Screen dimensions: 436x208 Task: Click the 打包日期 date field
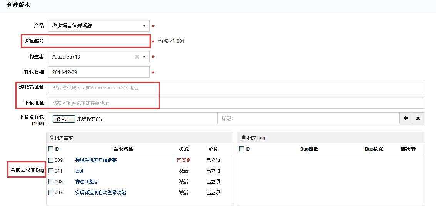99,72
